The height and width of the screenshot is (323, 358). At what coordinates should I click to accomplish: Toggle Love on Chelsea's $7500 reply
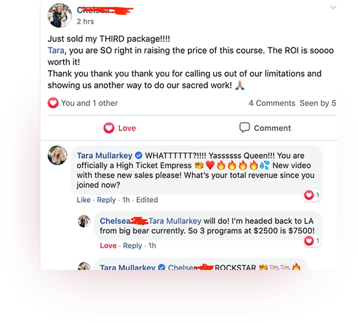(x=108, y=246)
